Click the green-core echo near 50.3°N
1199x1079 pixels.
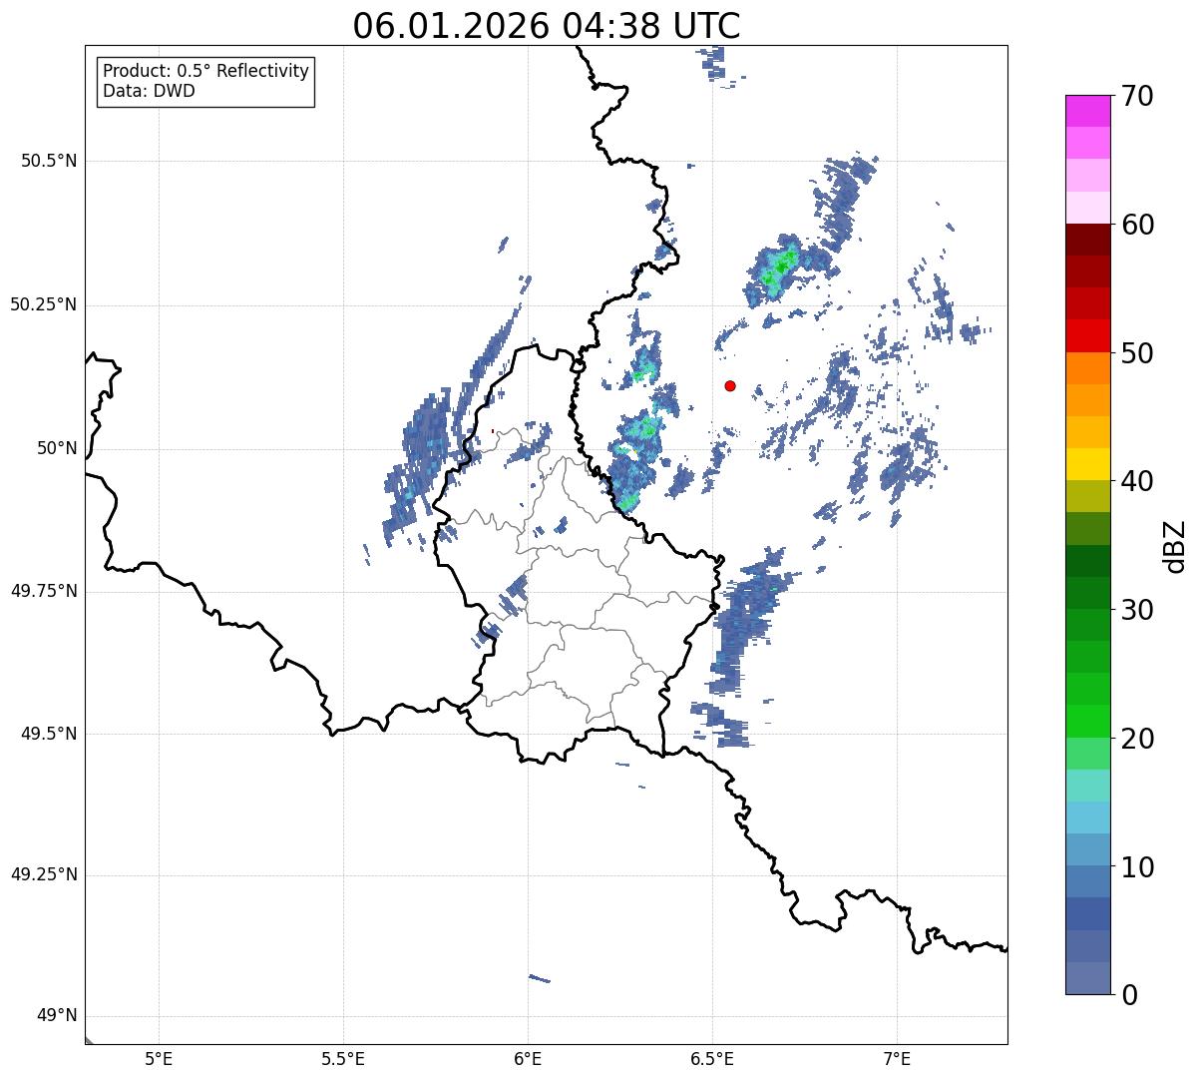[779, 267]
